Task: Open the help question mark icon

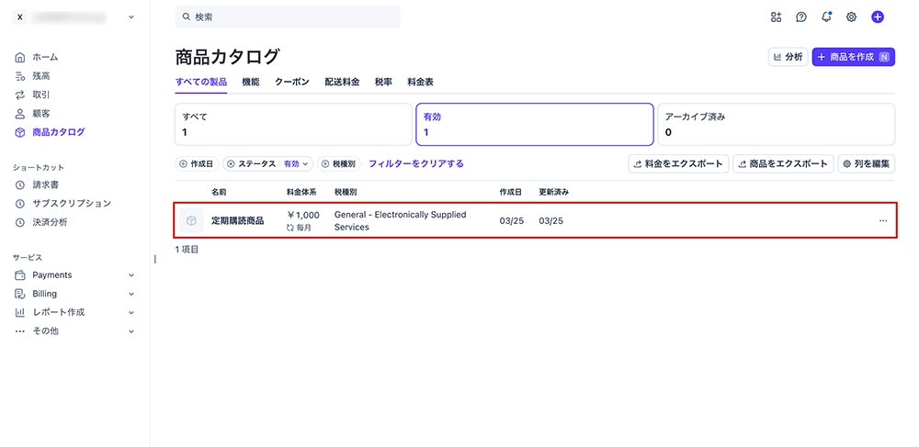Action: [x=801, y=17]
